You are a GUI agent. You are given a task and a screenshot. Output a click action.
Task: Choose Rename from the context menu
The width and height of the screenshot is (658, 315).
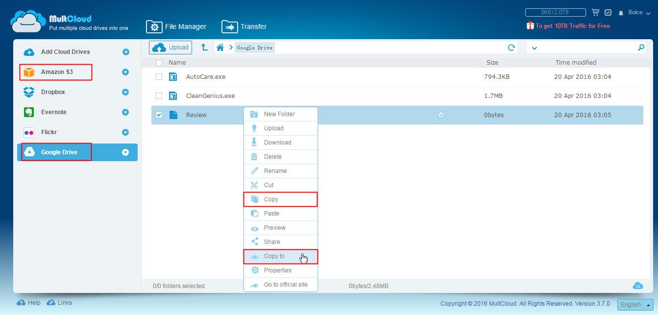(281, 171)
